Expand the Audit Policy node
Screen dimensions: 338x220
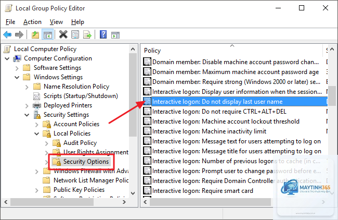pyautogui.click(x=47, y=143)
